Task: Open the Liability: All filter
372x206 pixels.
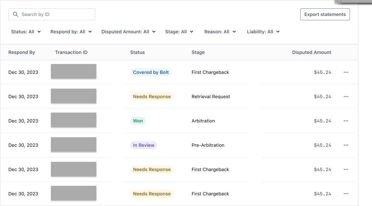Action: (x=263, y=32)
